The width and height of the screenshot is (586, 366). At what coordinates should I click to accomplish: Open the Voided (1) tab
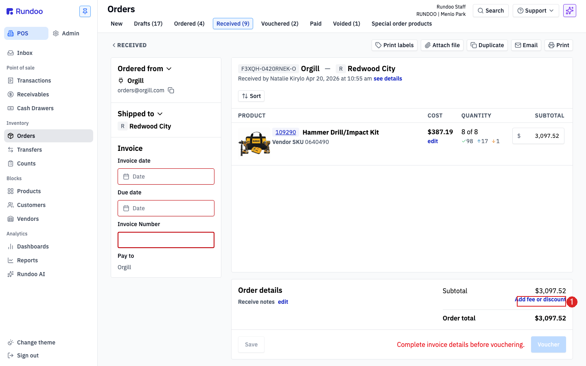(x=347, y=24)
